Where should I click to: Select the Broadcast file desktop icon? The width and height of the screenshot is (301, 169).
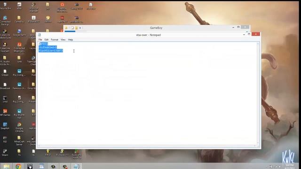tap(5, 86)
